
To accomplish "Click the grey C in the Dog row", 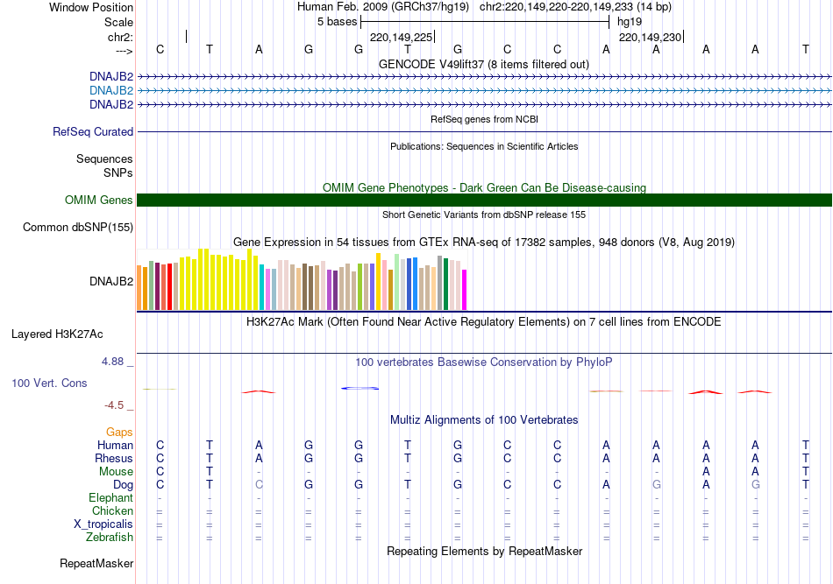I will pyautogui.click(x=259, y=485).
